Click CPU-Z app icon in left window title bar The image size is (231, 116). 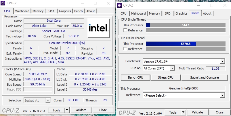point(3,3)
